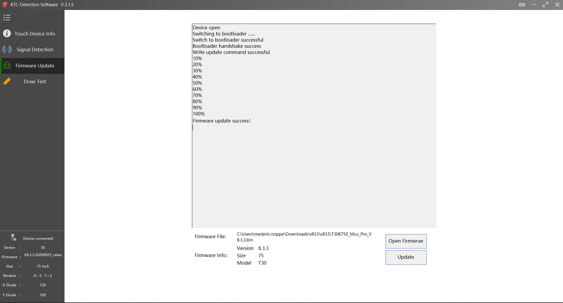Switch to the Signal Detection page

35,50
